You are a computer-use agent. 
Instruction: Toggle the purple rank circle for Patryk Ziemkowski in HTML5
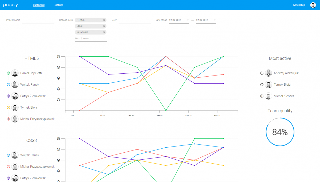point(8,96)
